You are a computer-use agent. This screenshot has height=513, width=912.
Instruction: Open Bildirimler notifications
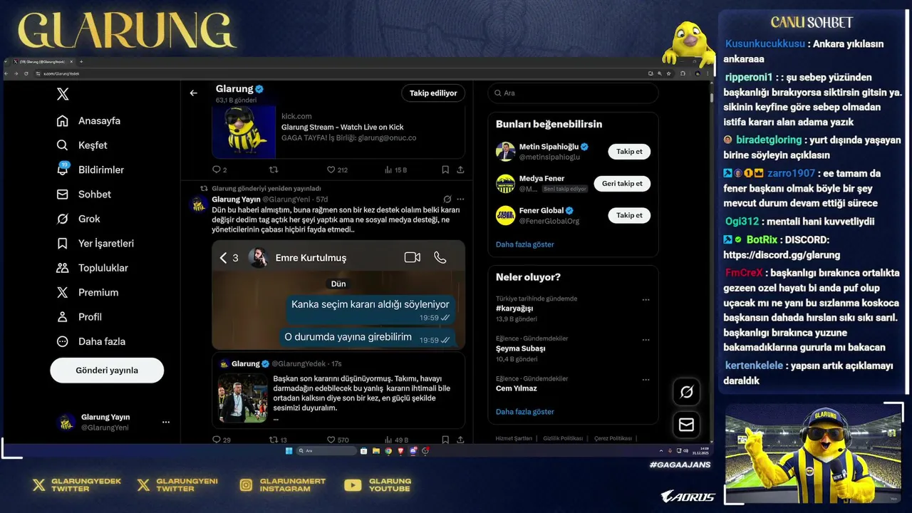(90, 170)
